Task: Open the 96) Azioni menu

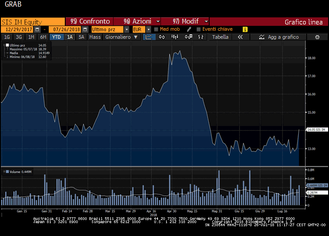Action: coord(137,21)
